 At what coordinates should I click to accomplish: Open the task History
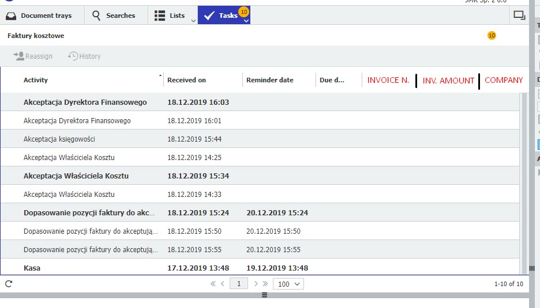[84, 56]
